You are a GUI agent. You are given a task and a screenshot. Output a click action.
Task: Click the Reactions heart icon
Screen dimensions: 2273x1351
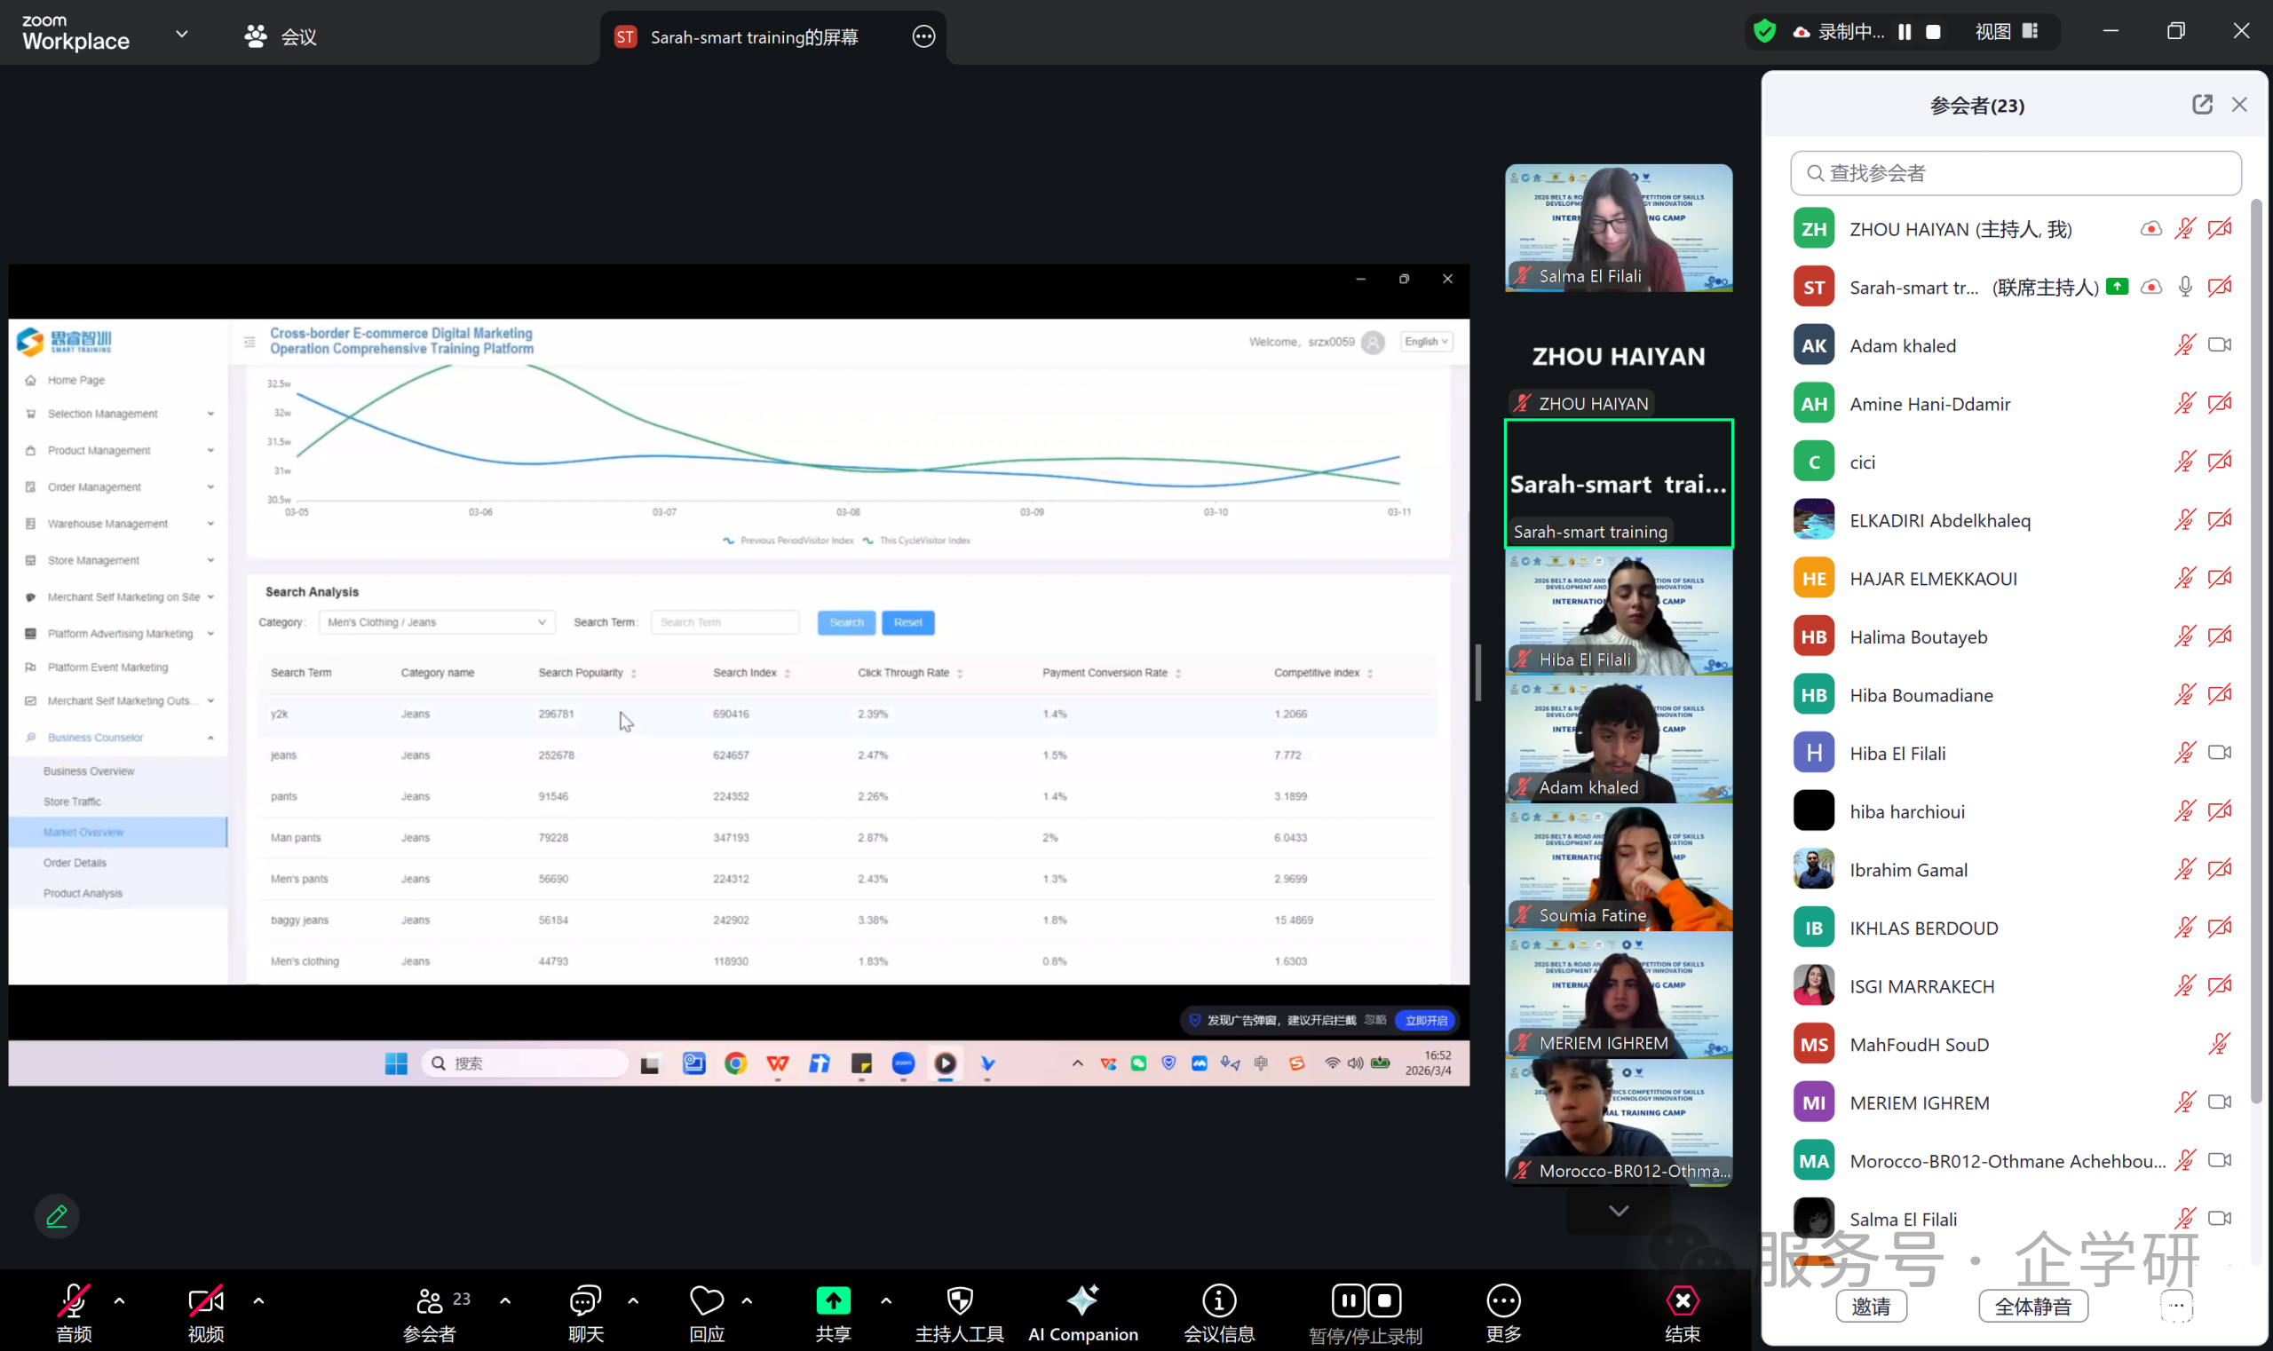coord(706,1301)
